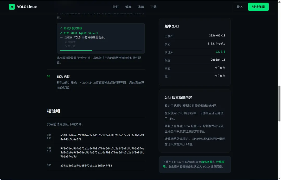Click the 核心 row label
281x180 pixels.
coord(167,44)
